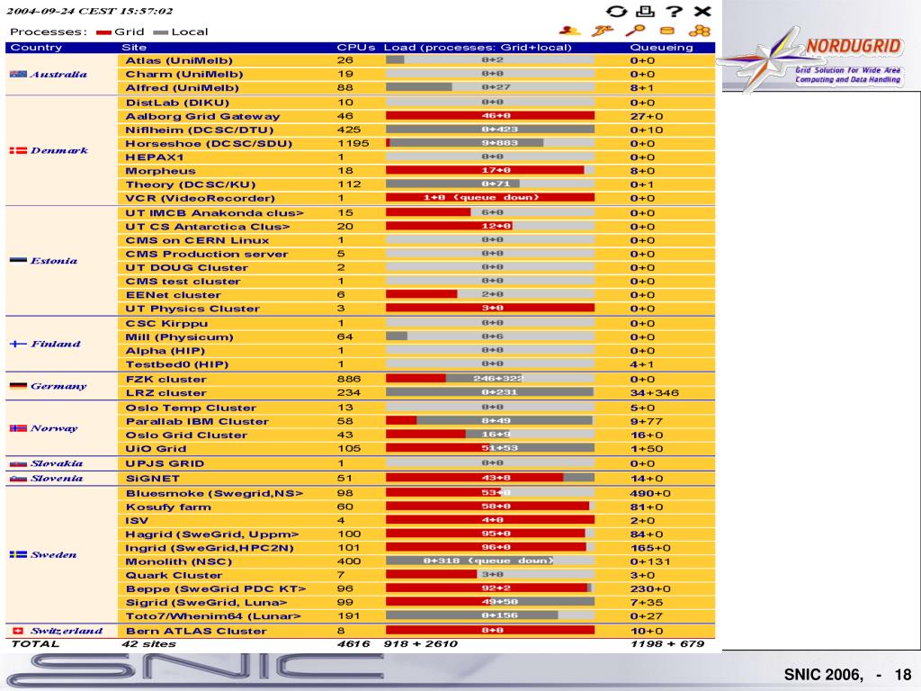Open the Sweden country link
This screenshot has height=691, width=921.
53,554
